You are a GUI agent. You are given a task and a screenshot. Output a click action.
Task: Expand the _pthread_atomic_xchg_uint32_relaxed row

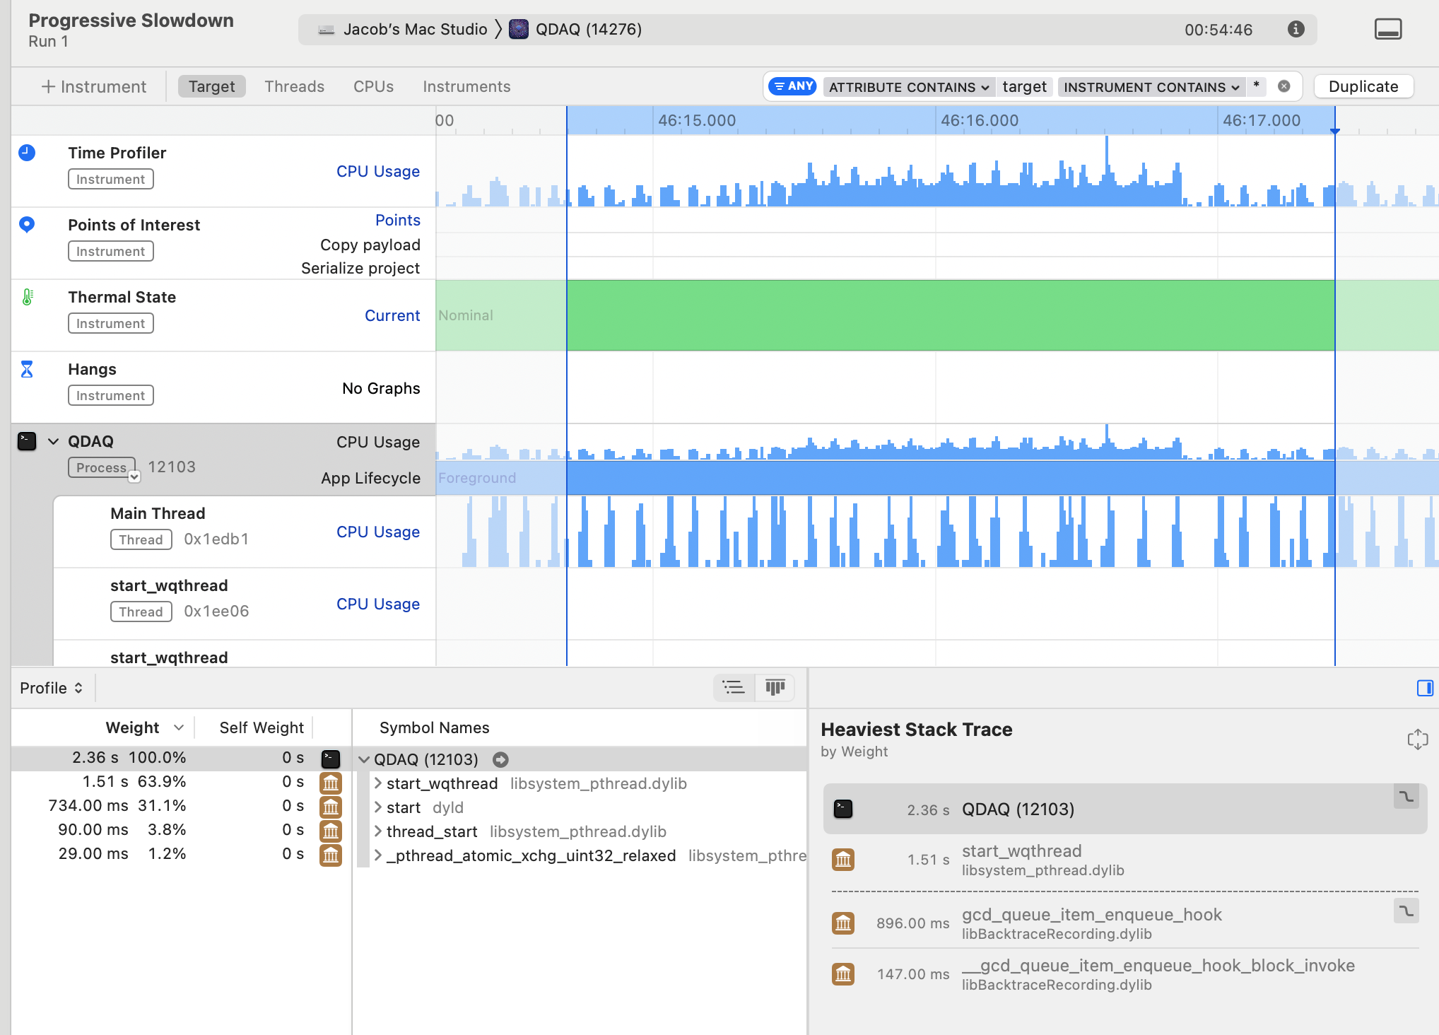pos(378,855)
